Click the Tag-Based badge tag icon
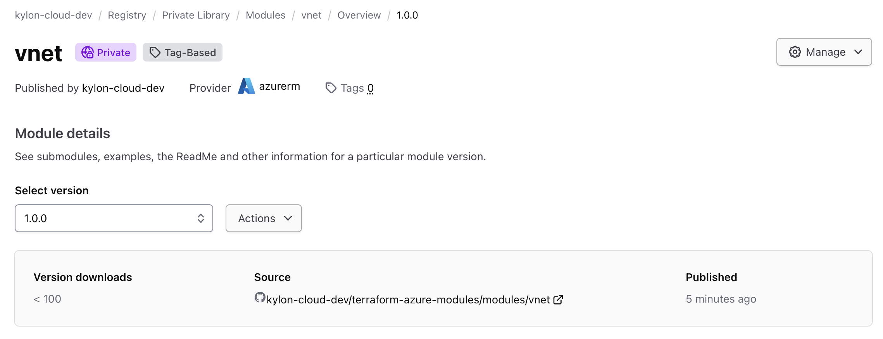Viewport: 883px width, 339px height. [155, 52]
